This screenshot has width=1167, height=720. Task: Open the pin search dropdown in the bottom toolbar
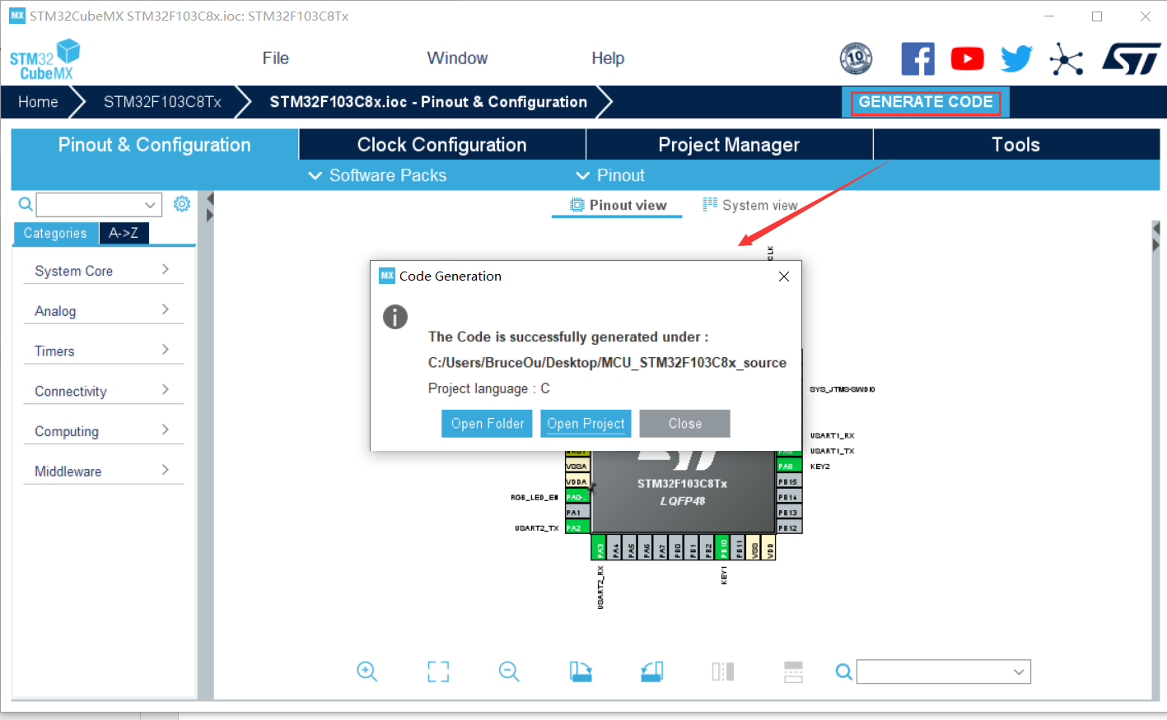coord(944,672)
